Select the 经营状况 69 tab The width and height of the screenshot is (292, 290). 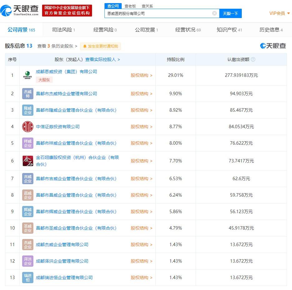(188, 30)
